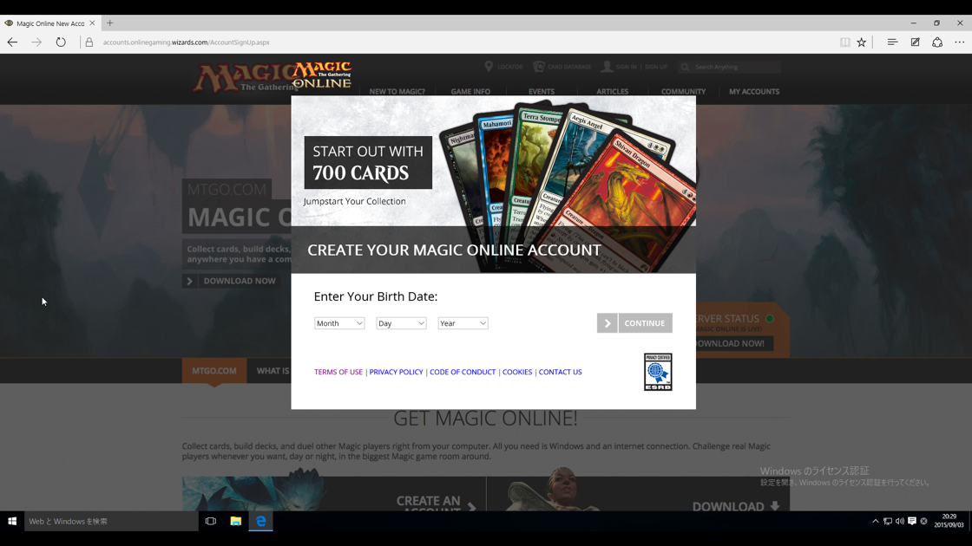The height and width of the screenshot is (546, 972).
Task: Click the Download button with down arrow
Action: (x=735, y=506)
